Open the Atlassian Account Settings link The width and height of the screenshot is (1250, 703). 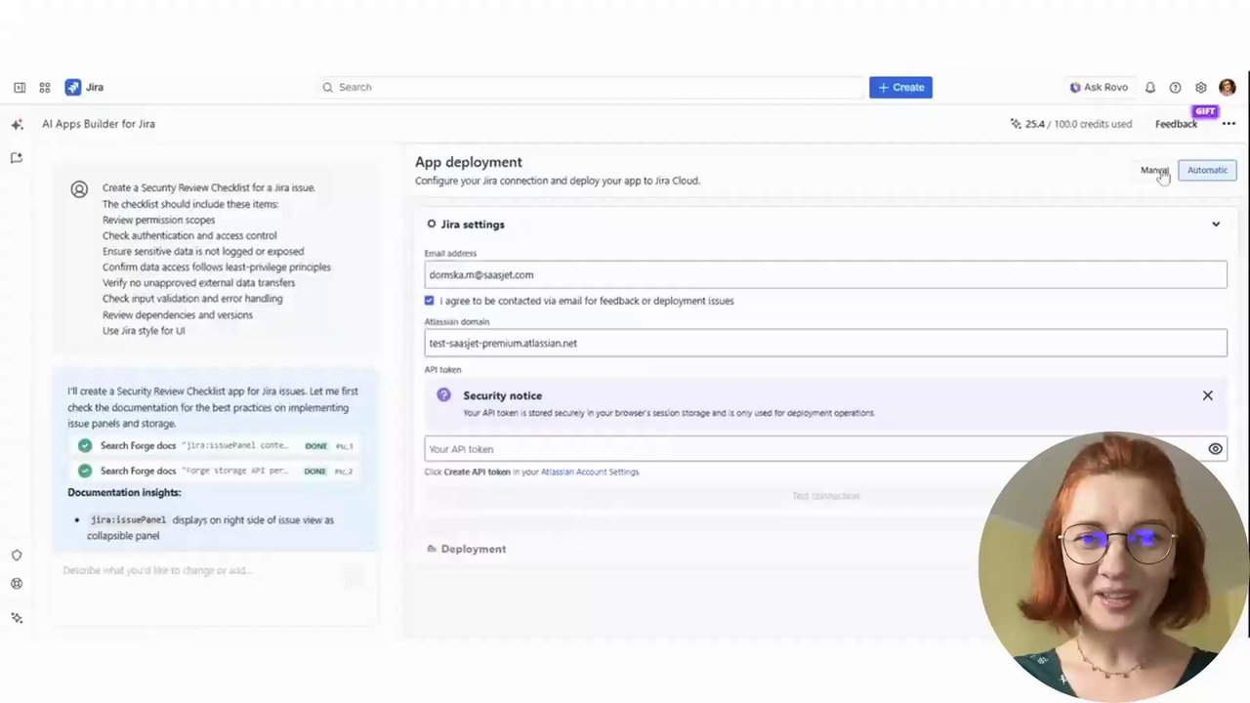click(590, 472)
